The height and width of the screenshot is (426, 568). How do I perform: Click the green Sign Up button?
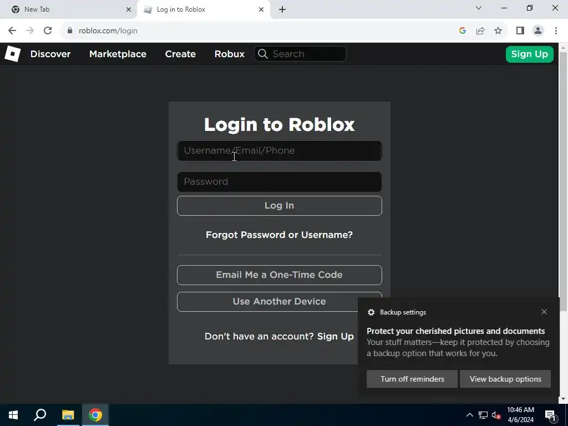(529, 54)
